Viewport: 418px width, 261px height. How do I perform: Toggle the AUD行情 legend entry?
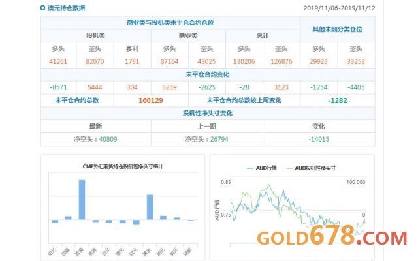(262, 168)
